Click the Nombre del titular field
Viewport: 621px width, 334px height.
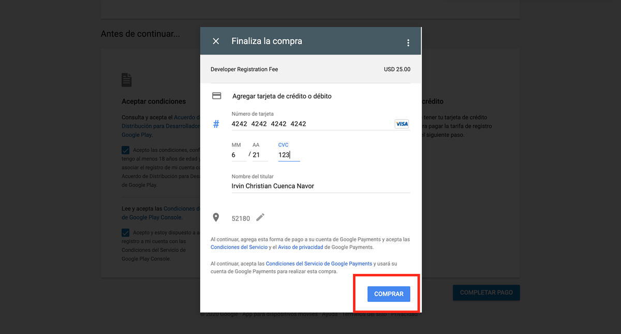(x=321, y=186)
